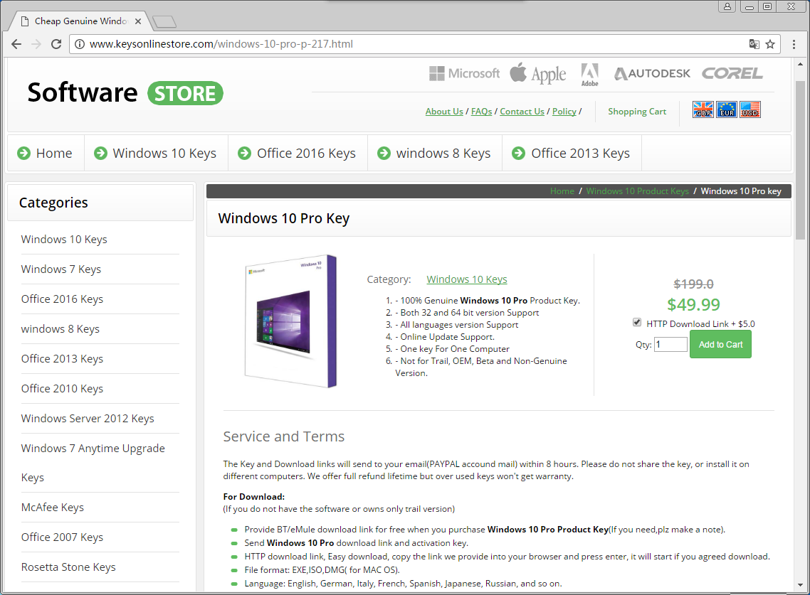Click the scrollbar down arrow
The width and height of the screenshot is (810, 595).
tap(800, 585)
